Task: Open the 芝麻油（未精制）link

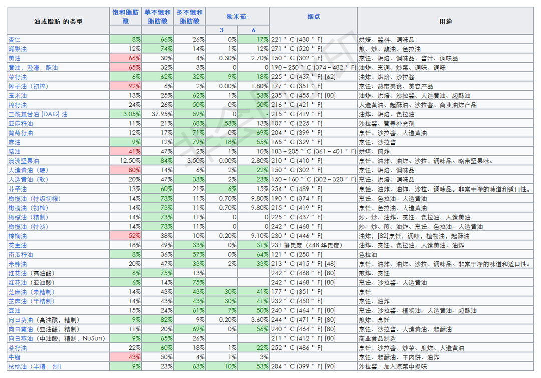Action: 32,292
